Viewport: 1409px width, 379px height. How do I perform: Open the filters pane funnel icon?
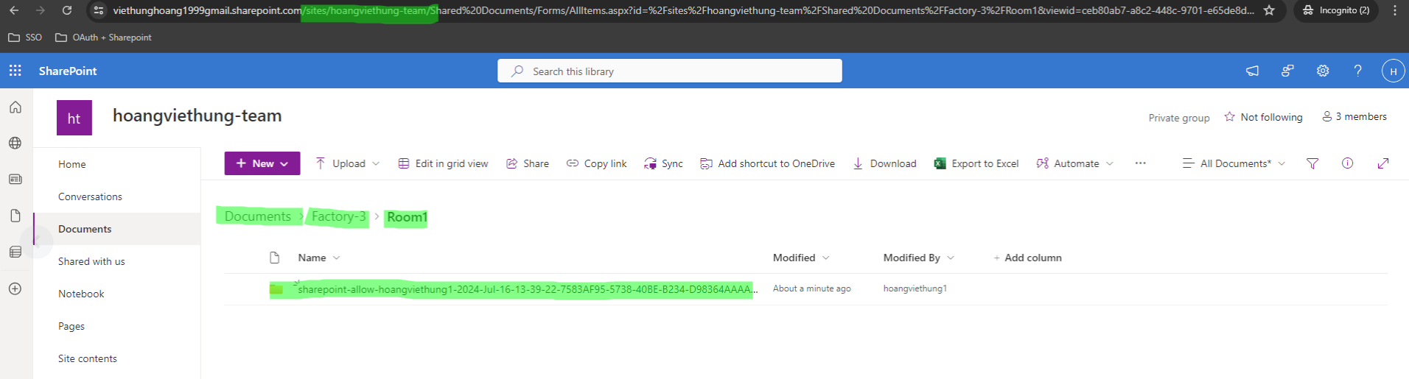1312,163
